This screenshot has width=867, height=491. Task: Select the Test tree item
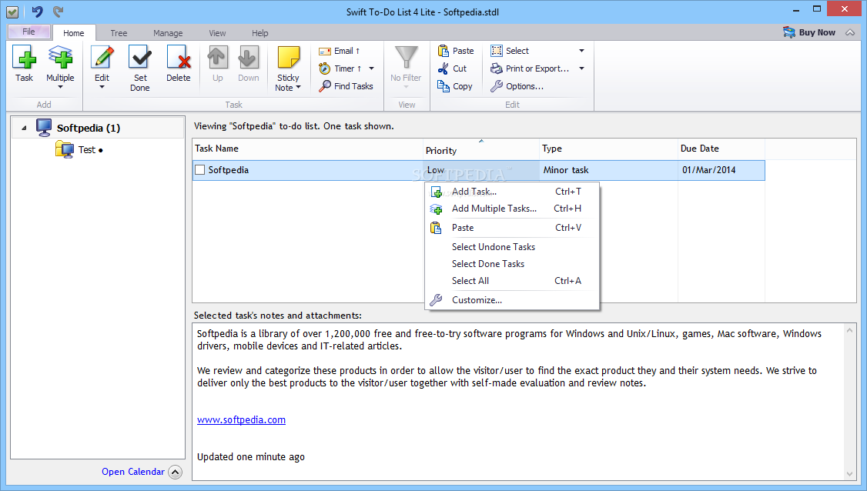coord(87,150)
